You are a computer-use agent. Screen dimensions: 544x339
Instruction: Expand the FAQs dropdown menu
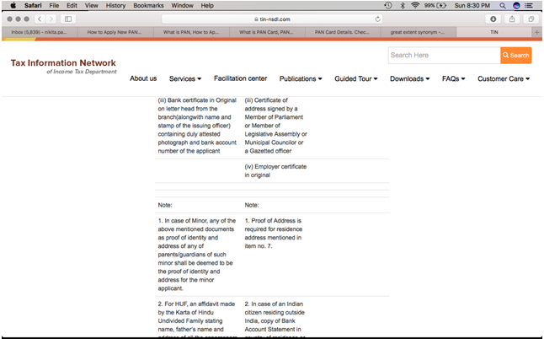click(453, 78)
